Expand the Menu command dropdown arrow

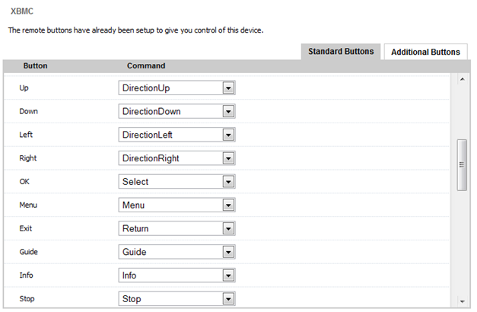coord(227,205)
